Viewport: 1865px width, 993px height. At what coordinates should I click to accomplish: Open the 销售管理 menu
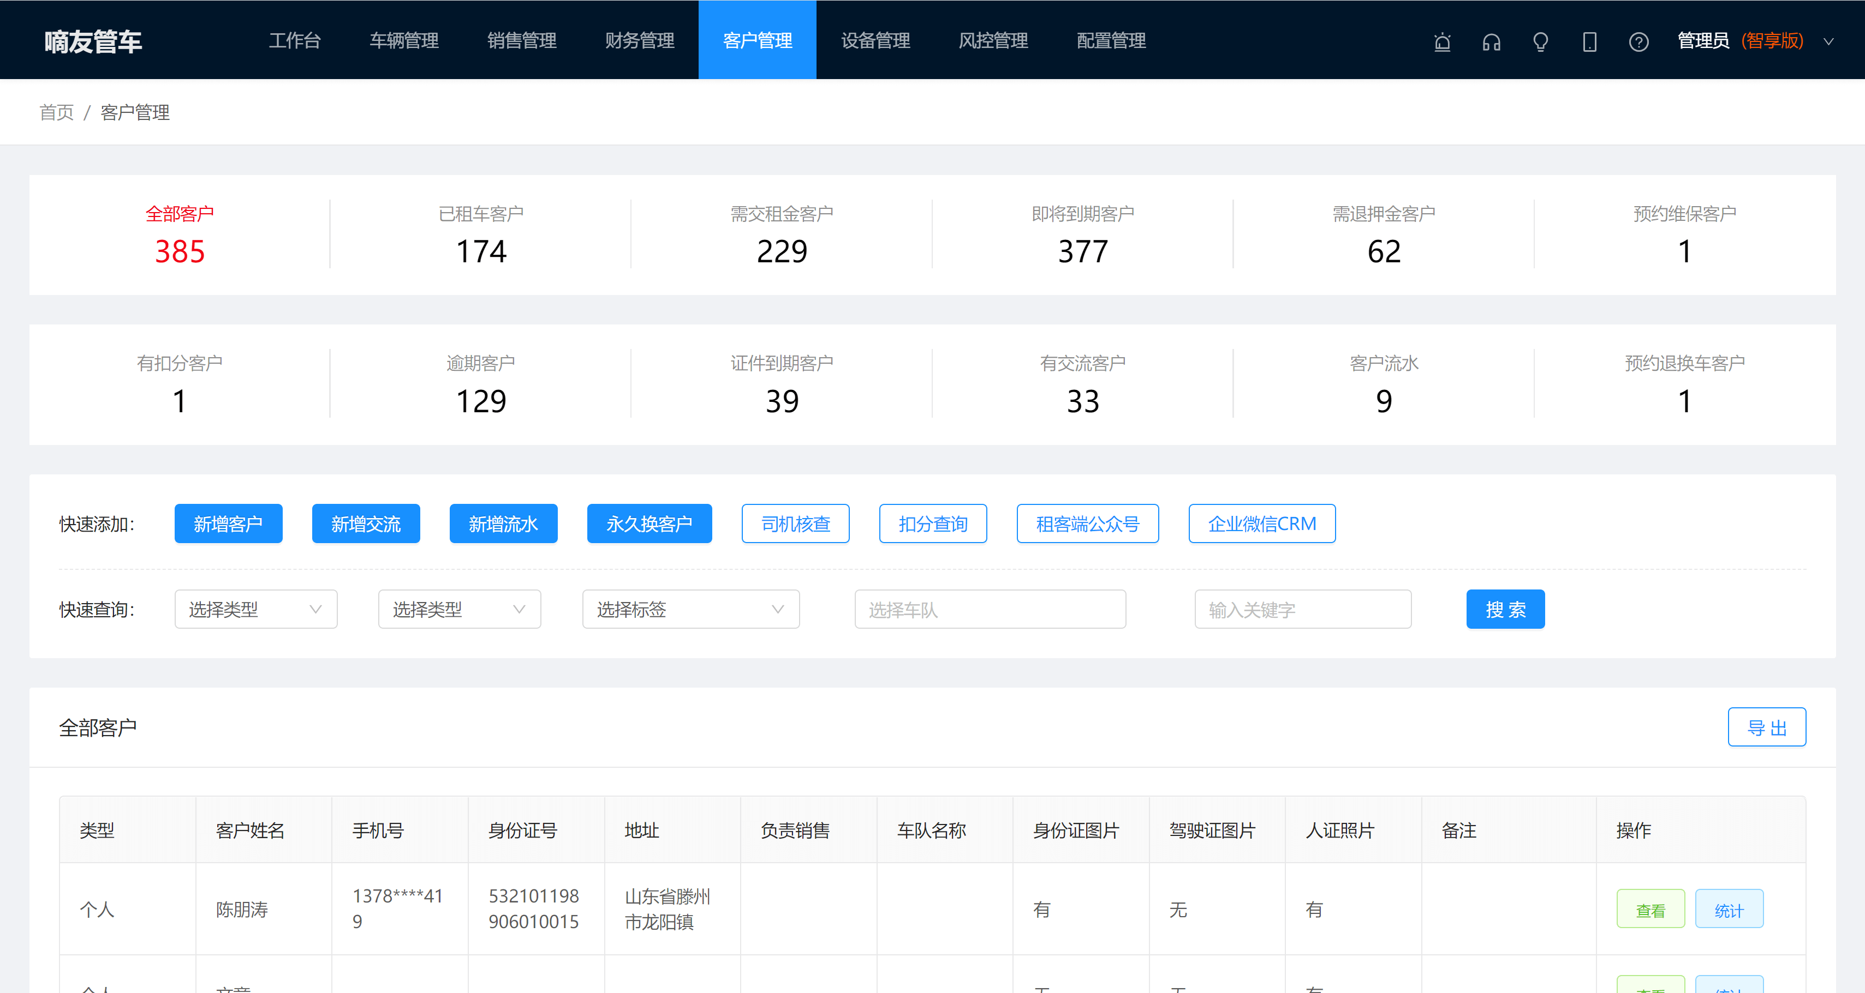click(x=522, y=40)
